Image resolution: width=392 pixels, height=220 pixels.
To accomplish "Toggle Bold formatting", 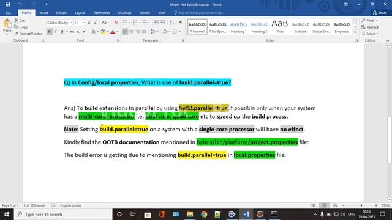I will coord(49,32).
